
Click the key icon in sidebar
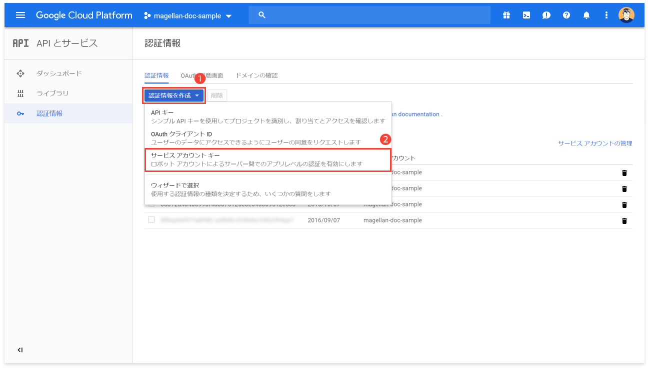coord(20,113)
